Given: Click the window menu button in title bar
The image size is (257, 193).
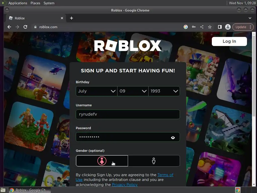Looking at the screenshot, I should (7, 10).
